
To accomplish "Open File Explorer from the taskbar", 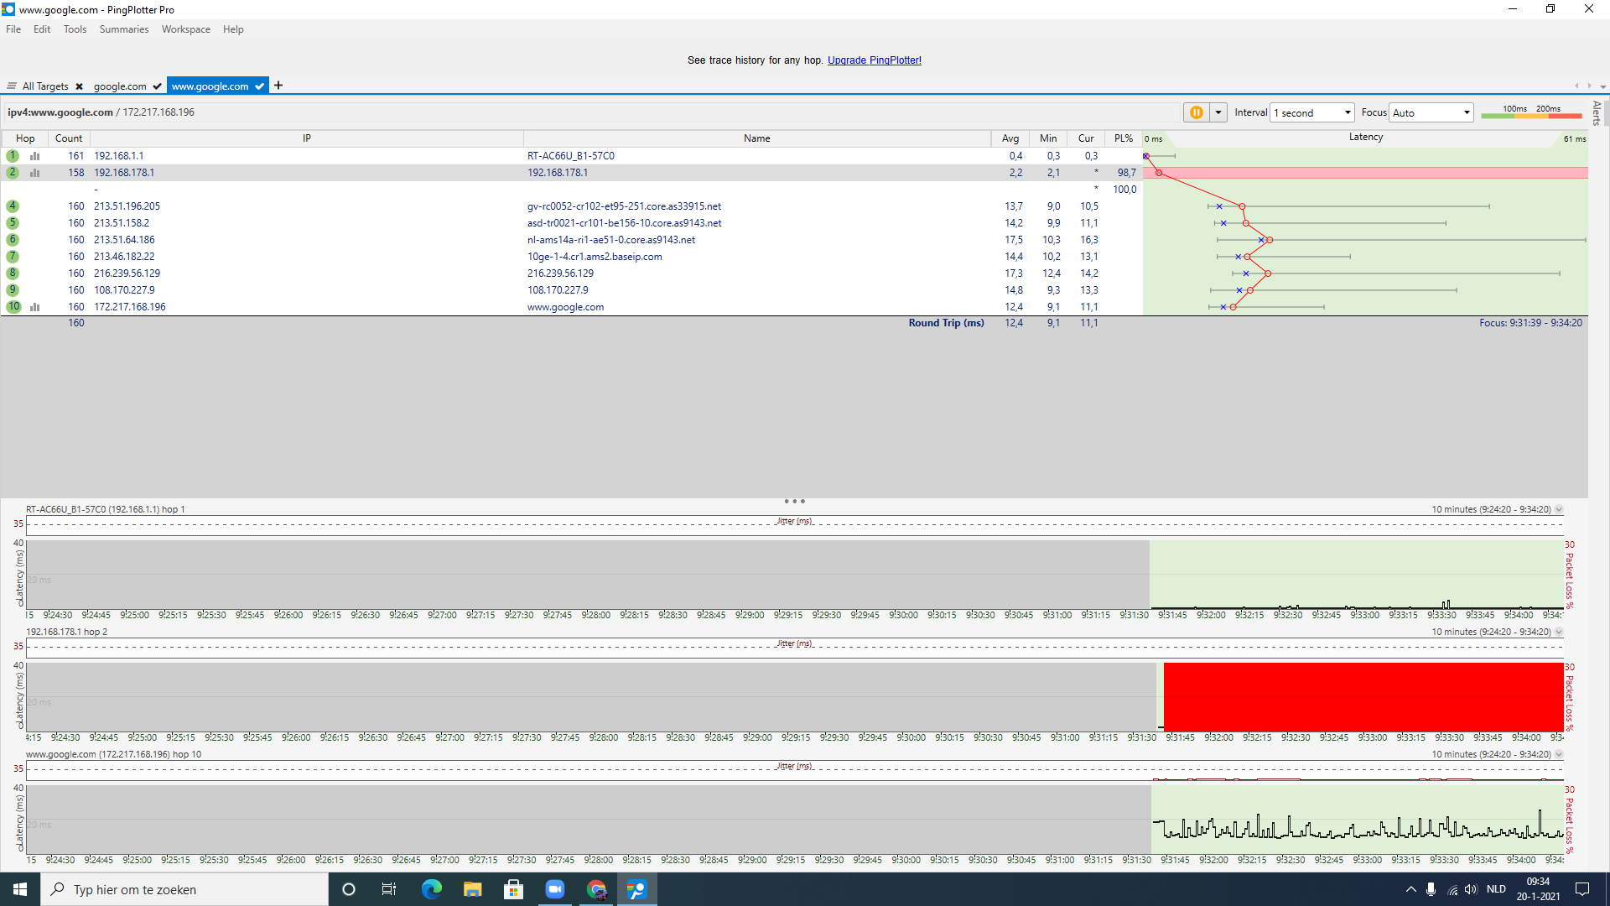I will (472, 889).
